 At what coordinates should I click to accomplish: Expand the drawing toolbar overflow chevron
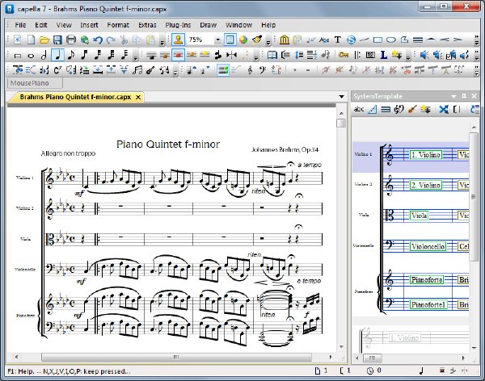[x=476, y=40]
